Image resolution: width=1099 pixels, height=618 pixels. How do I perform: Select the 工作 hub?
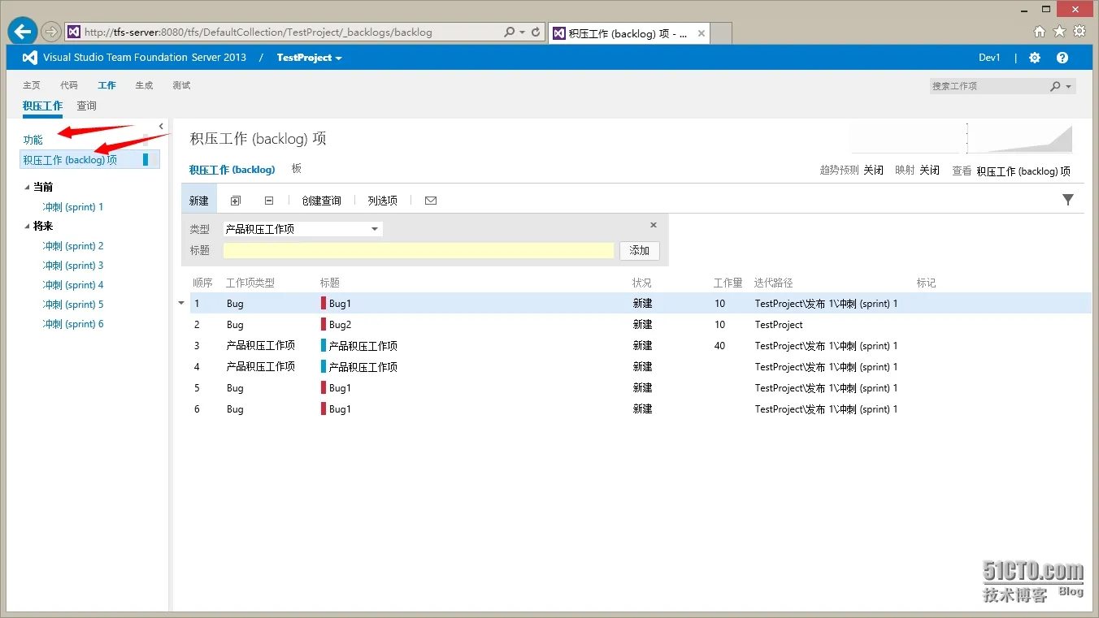pos(106,85)
